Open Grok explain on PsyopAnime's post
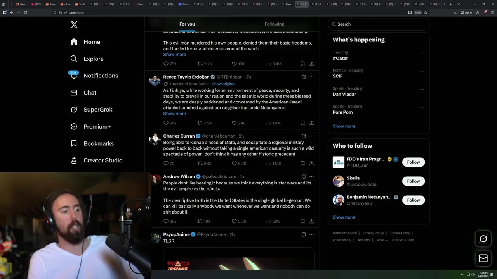The image size is (497, 279). click(x=304, y=234)
